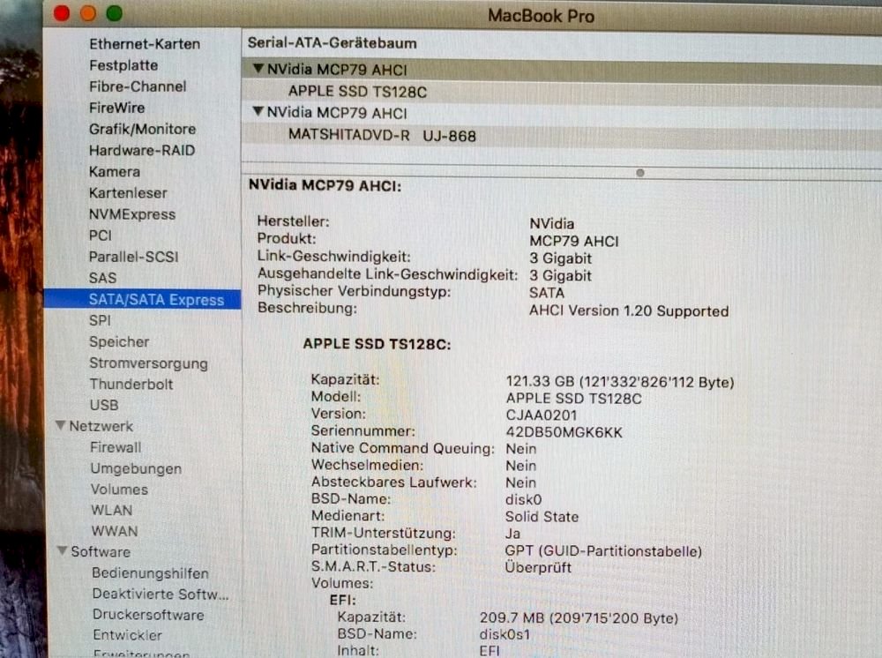The height and width of the screenshot is (658, 882).
Task: Click the pane divider handle dot
Action: [639, 173]
